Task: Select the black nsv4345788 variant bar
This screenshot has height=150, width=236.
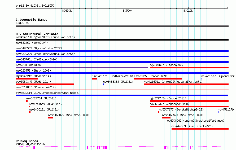Action: pos(122,40)
